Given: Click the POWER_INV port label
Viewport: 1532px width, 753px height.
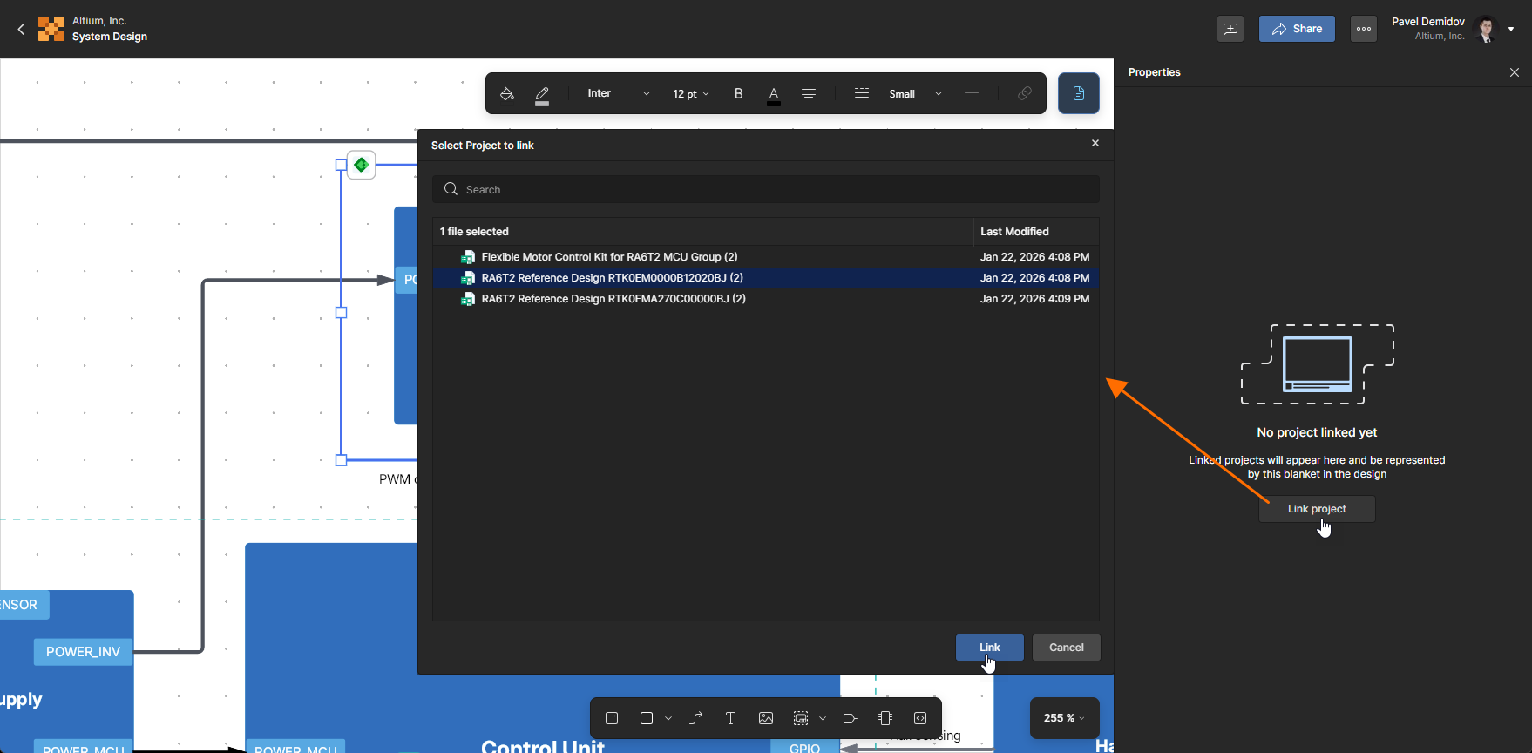Looking at the screenshot, I should tap(84, 652).
